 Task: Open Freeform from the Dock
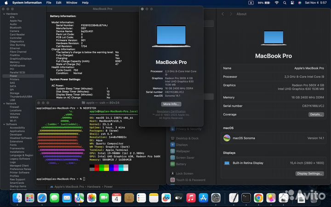point(166,198)
